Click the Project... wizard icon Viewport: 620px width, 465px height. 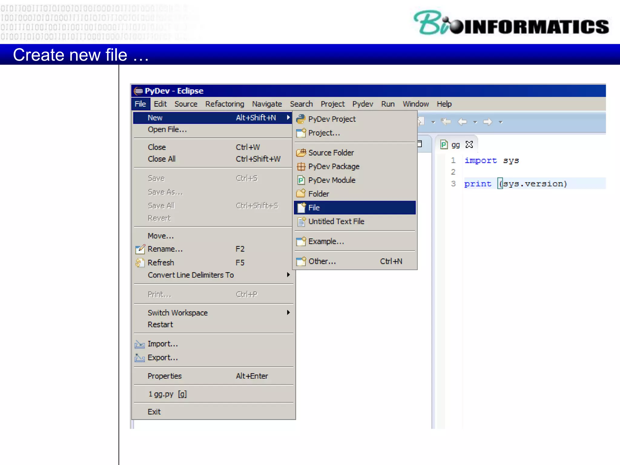301,133
